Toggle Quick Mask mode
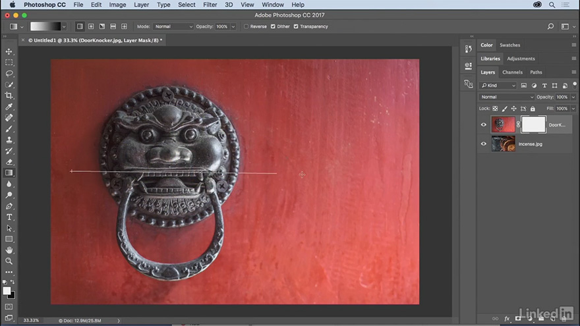Screen dimensions: 580x326 coord(9,307)
